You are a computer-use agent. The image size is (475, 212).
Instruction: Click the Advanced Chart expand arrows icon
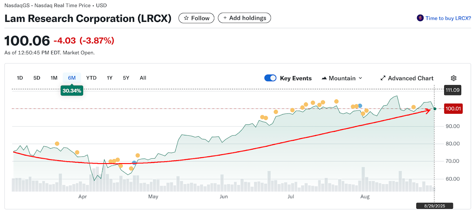pyautogui.click(x=383, y=78)
